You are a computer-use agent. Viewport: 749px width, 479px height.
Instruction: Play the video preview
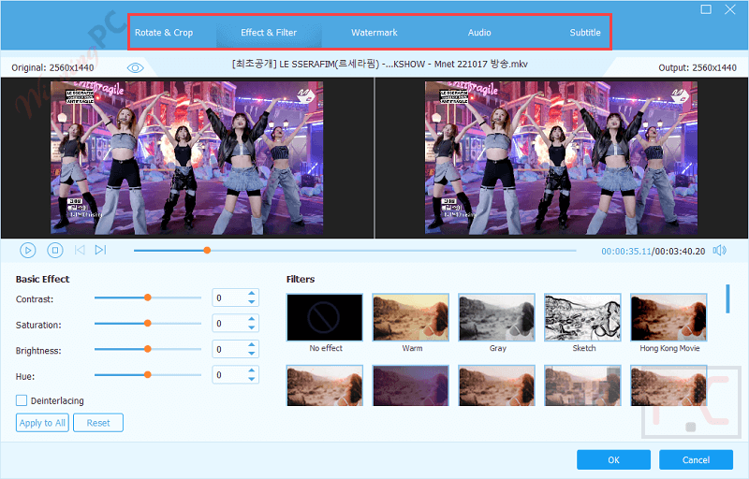28,250
